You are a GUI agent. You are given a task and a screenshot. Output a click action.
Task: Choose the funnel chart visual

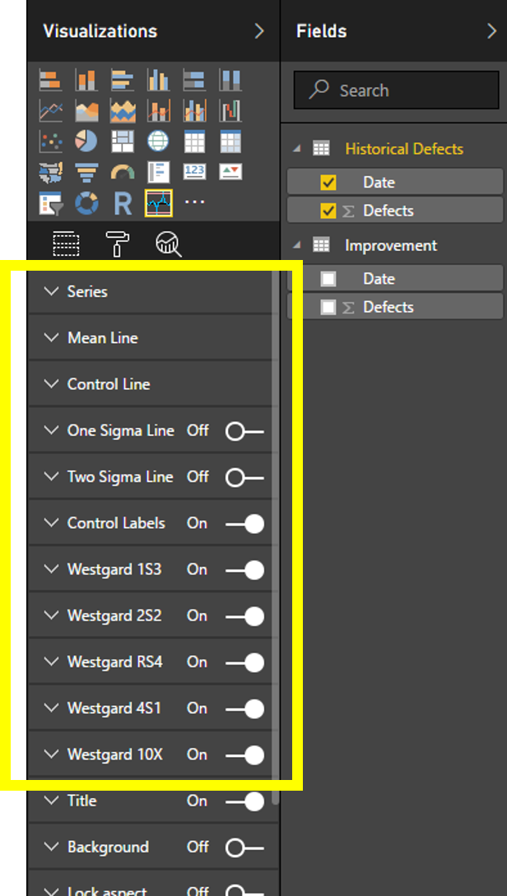86,172
